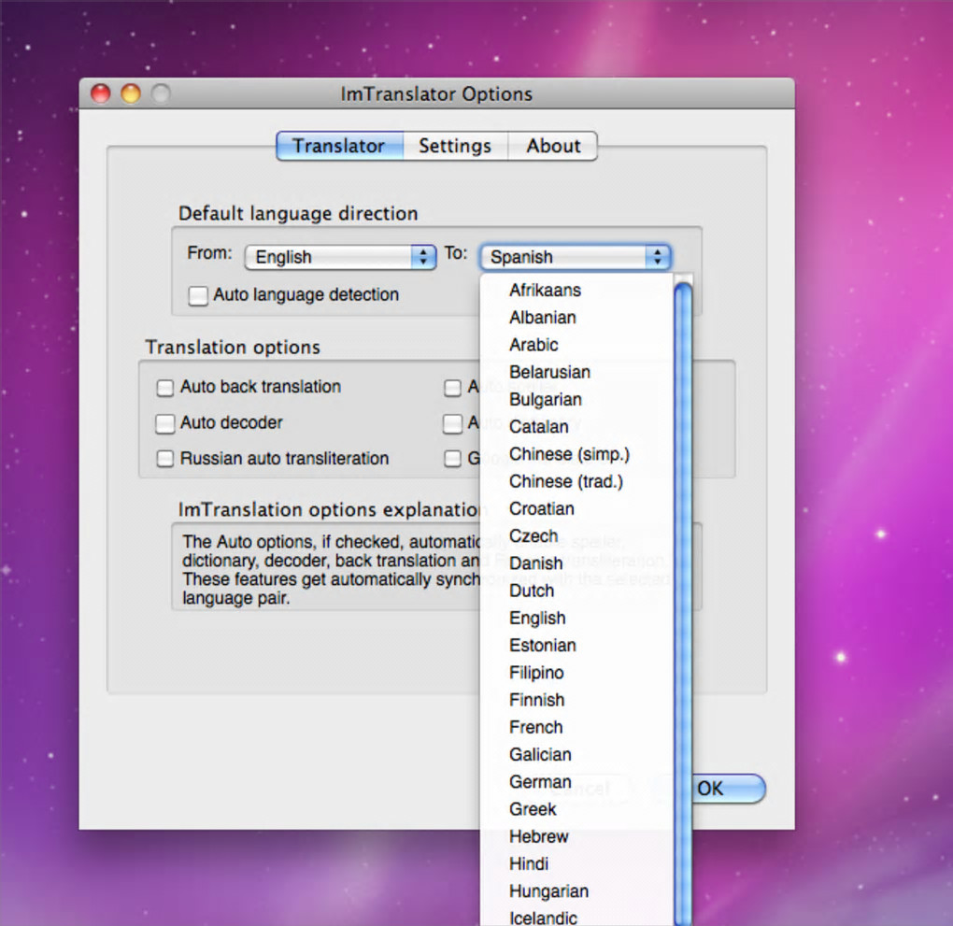Select Danish as target language
Viewport: 953px width, 926px height.
pyautogui.click(x=577, y=563)
